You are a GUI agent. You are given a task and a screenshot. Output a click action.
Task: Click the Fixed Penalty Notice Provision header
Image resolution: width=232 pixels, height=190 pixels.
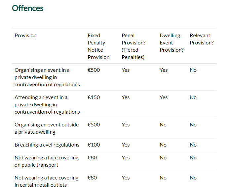98,46
